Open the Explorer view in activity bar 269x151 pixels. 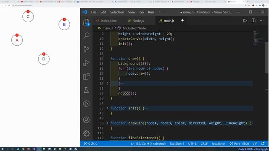[x=86, y=22]
